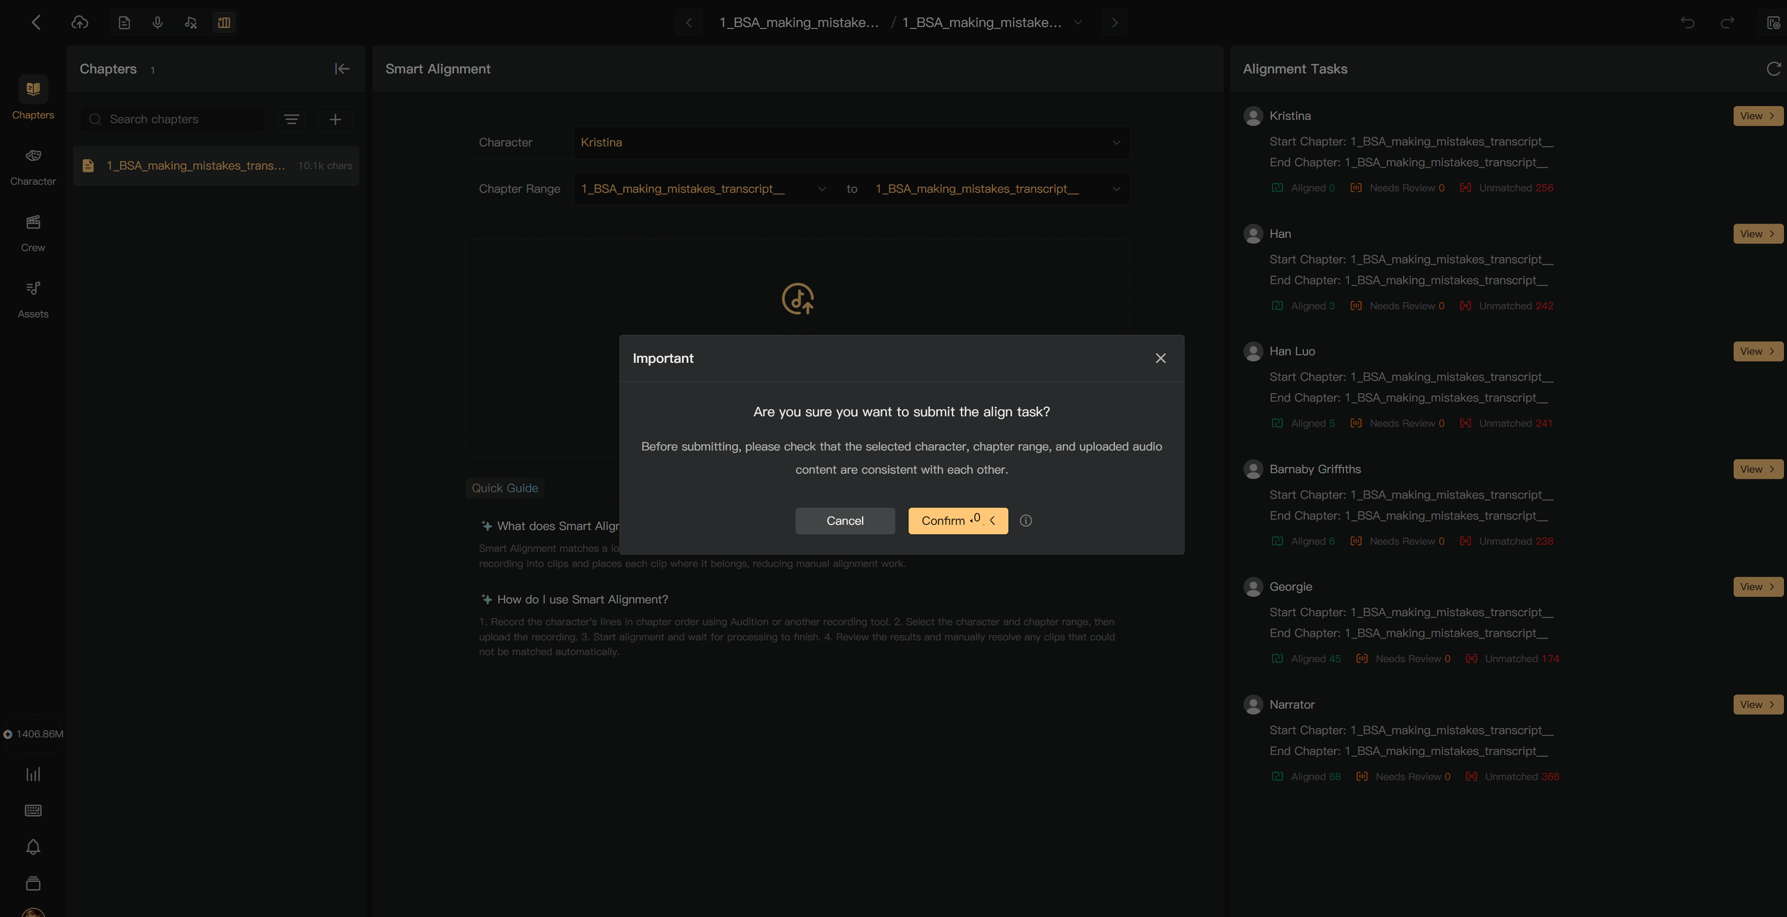Image resolution: width=1787 pixels, height=917 pixels.
Task: Go to next chapter arrow in title bar
Action: (x=1115, y=22)
